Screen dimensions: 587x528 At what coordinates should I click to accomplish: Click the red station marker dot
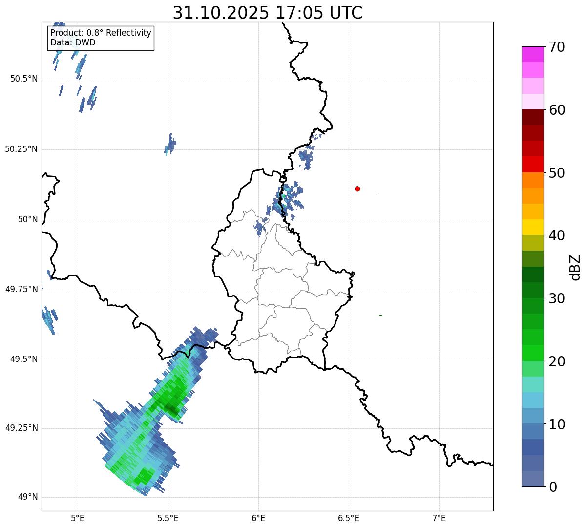point(357,189)
